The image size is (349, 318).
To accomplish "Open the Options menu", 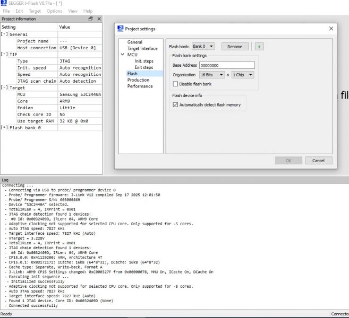I will pos(54,11).
